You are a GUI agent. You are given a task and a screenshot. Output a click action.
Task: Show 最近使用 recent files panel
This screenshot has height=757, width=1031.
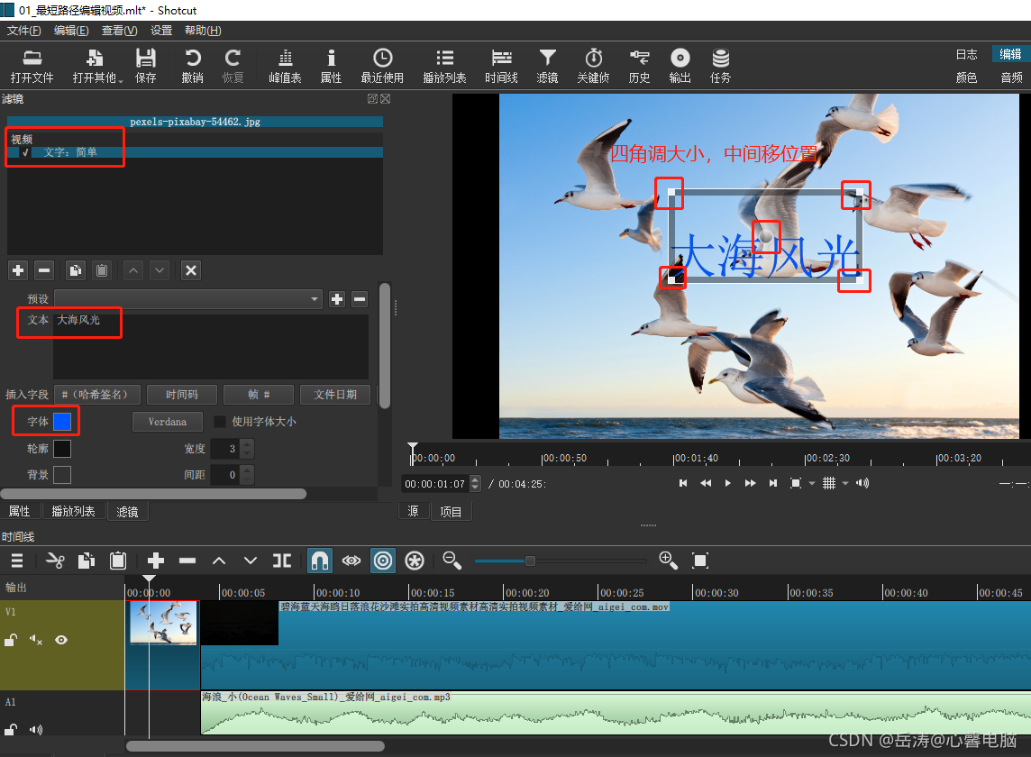click(x=382, y=66)
